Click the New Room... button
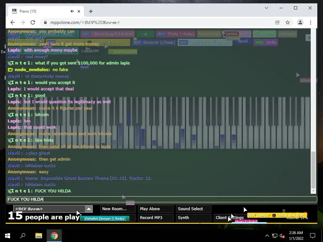The image size is (323, 242). click(118, 209)
